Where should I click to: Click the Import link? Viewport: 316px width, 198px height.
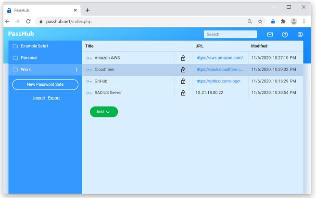click(x=39, y=98)
